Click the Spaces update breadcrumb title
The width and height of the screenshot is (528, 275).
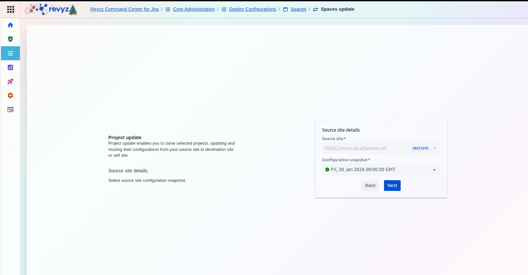point(337,9)
